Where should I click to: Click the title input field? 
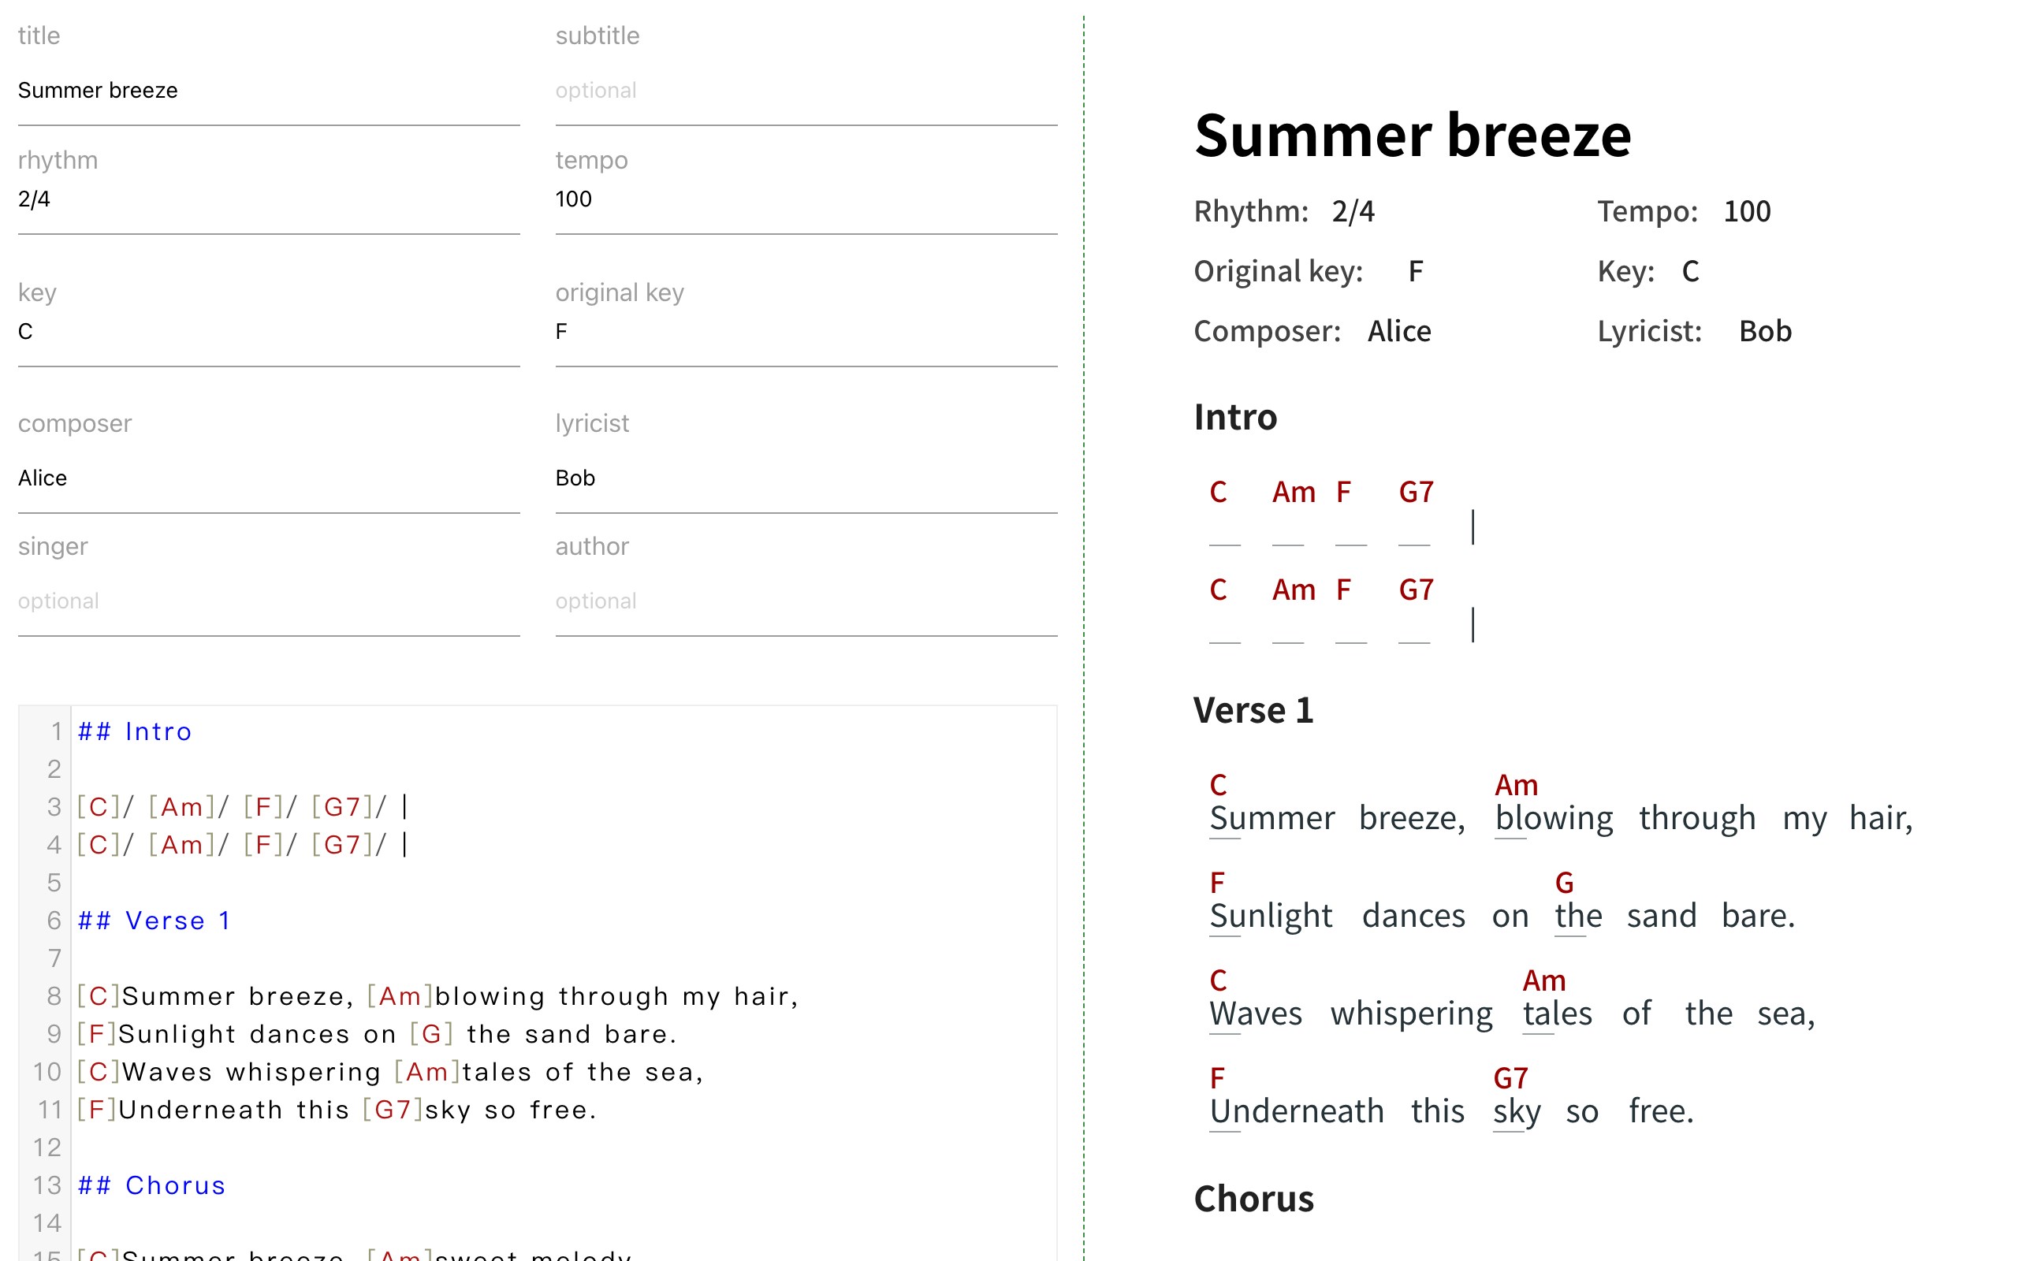point(269,90)
